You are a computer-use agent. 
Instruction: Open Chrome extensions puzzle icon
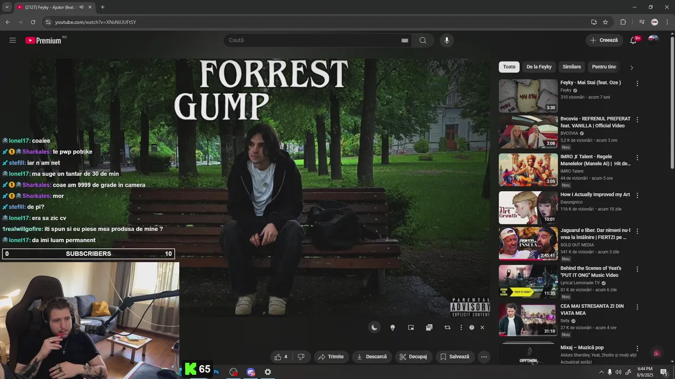point(623,22)
